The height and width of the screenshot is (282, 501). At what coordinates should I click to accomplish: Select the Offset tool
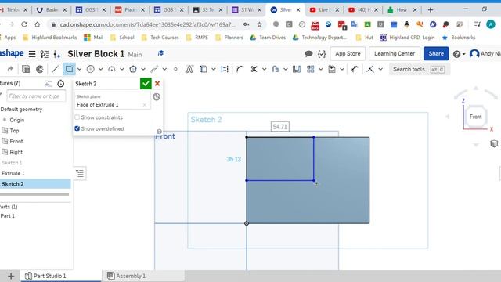(275, 69)
